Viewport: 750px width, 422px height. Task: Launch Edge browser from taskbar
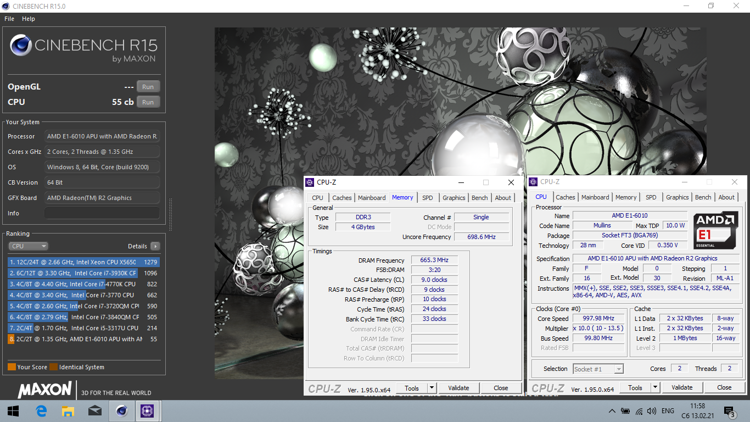coord(41,410)
